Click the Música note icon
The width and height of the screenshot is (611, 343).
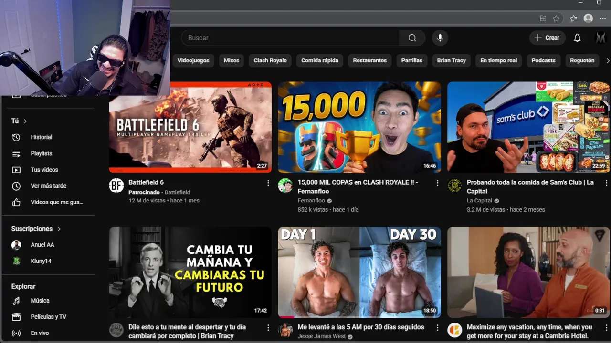[x=16, y=301]
